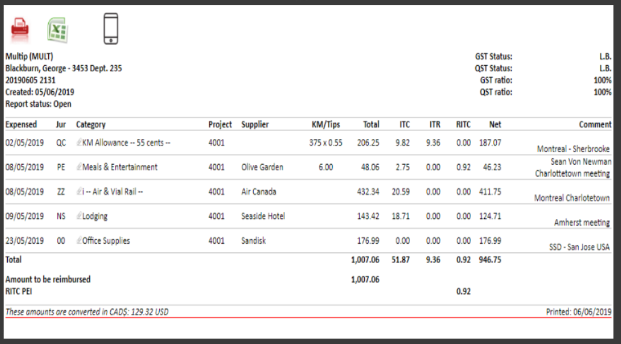
Task: Open the mobile phone view icon
Action: 111,28
